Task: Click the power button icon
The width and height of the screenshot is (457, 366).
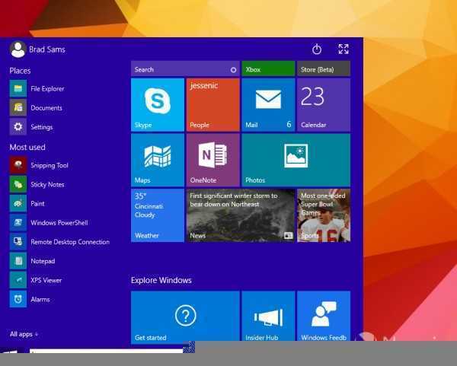Action: (317, 49)
